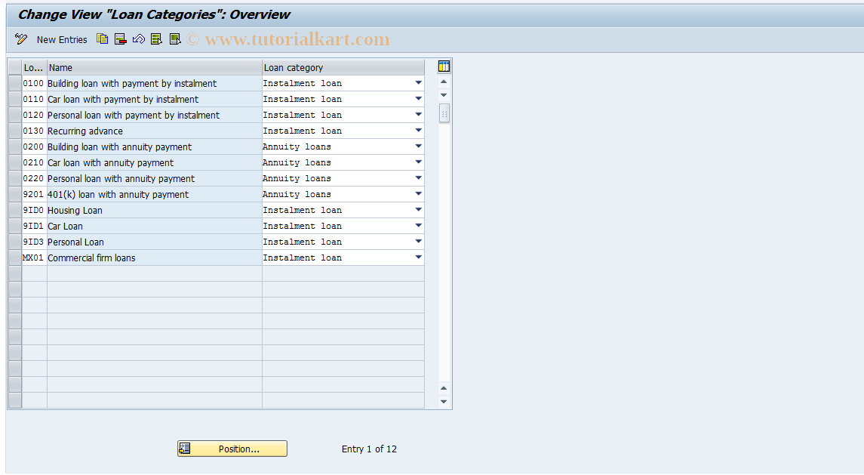
Task: Open loan category dropdown for 0200
Action: click(x=418, y=147)
